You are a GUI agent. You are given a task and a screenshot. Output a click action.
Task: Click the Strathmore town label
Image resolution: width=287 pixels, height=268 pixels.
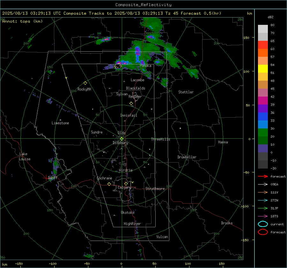pos(155,189)
